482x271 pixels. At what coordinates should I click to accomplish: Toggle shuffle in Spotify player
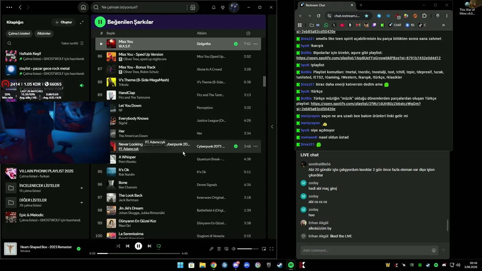click(118, 246)
